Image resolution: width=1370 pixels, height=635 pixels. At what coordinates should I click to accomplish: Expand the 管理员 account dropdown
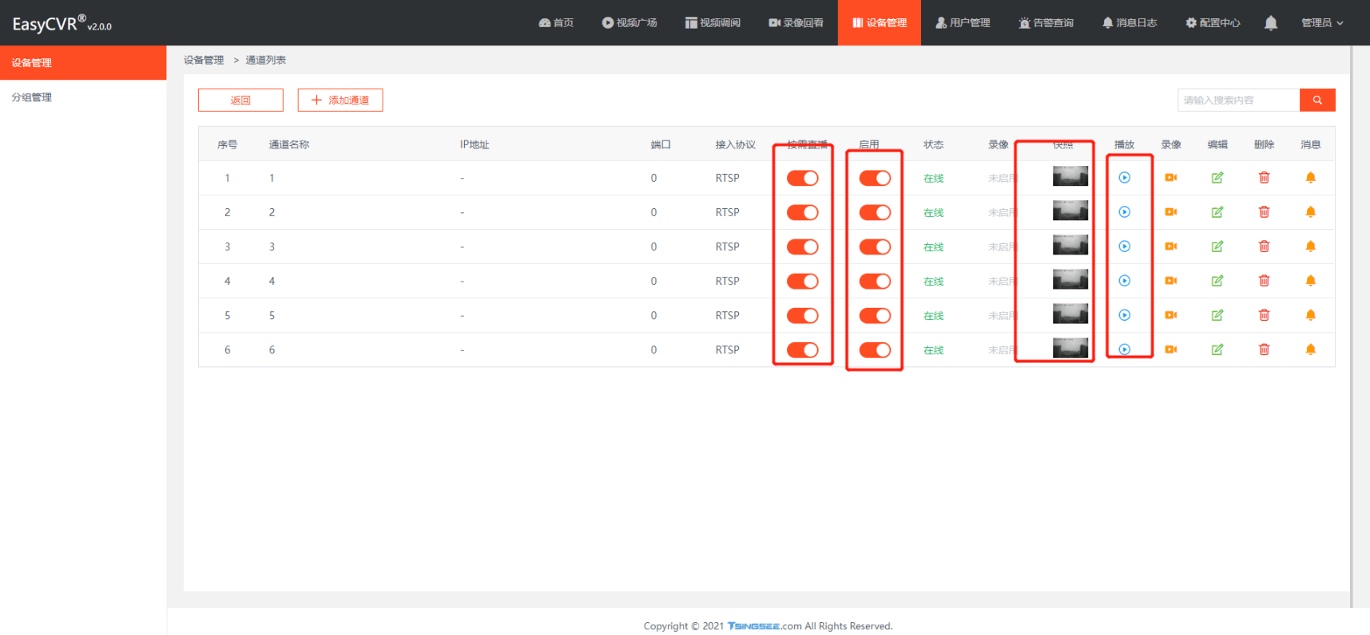pos(1321,23)
